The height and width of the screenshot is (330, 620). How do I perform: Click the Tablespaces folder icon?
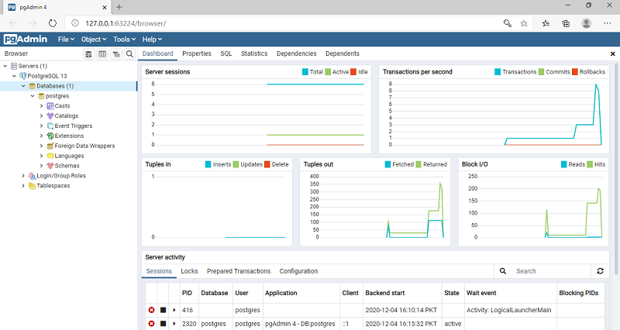32,186
